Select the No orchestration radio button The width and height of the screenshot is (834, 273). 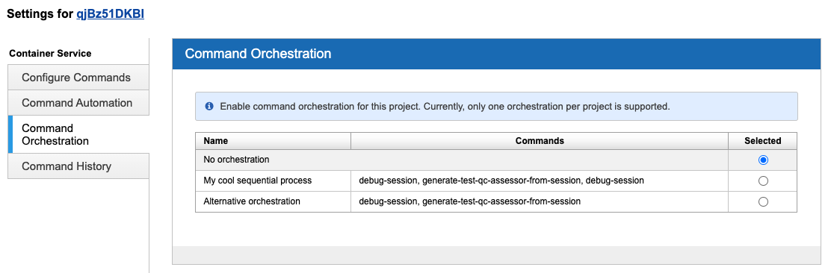pyautogui.click(x=763, y=160)
